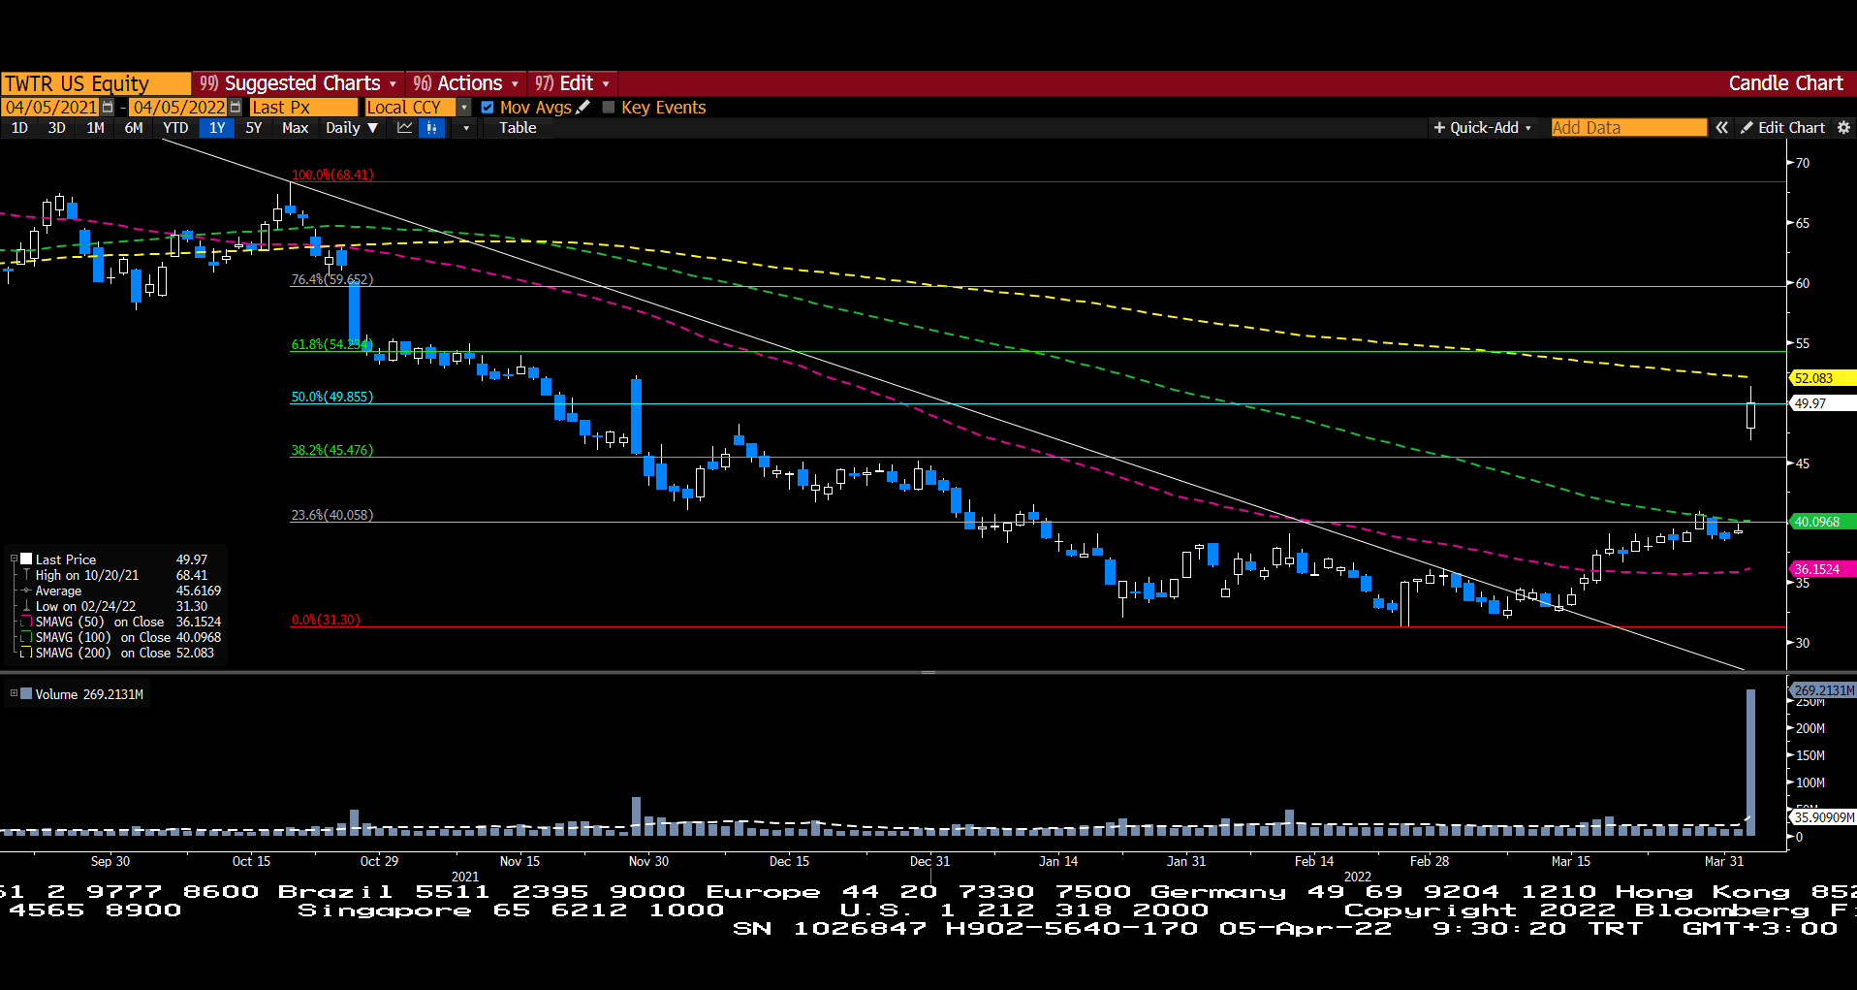Select the 3D time range

point(57,128)
